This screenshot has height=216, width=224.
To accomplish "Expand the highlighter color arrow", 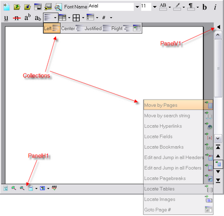I will (183, 7).
